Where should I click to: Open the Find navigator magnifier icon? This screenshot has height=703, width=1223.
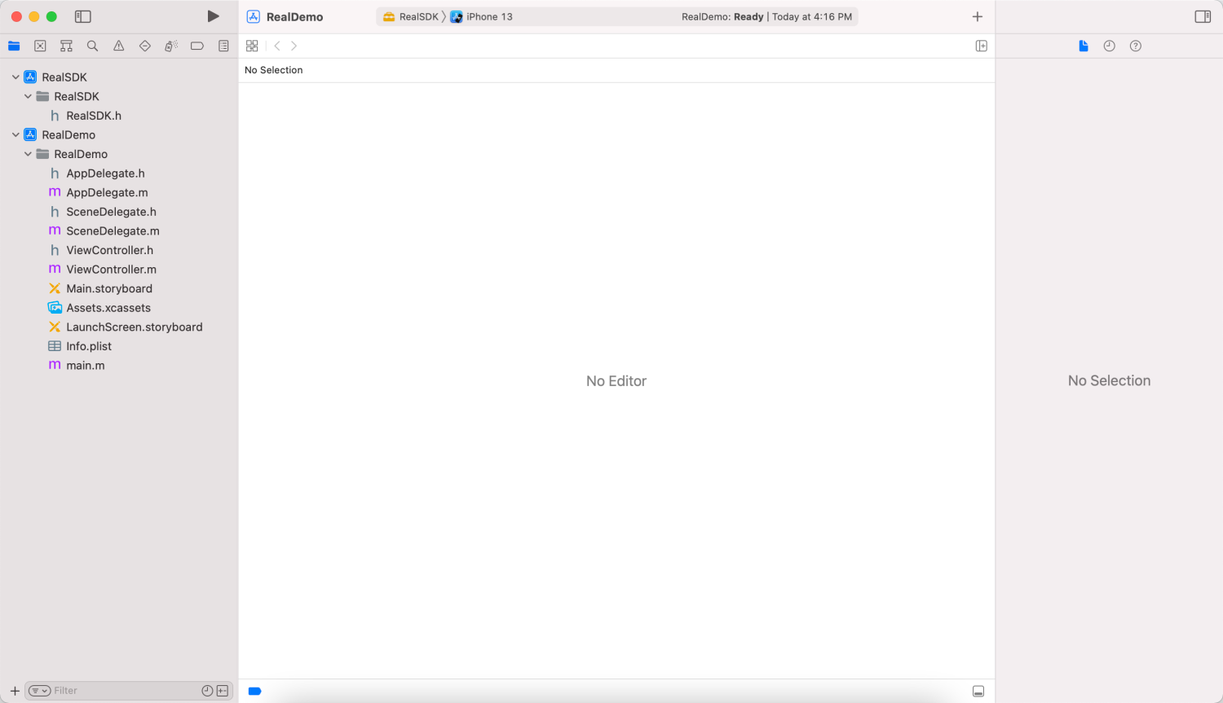pos(92,46)
